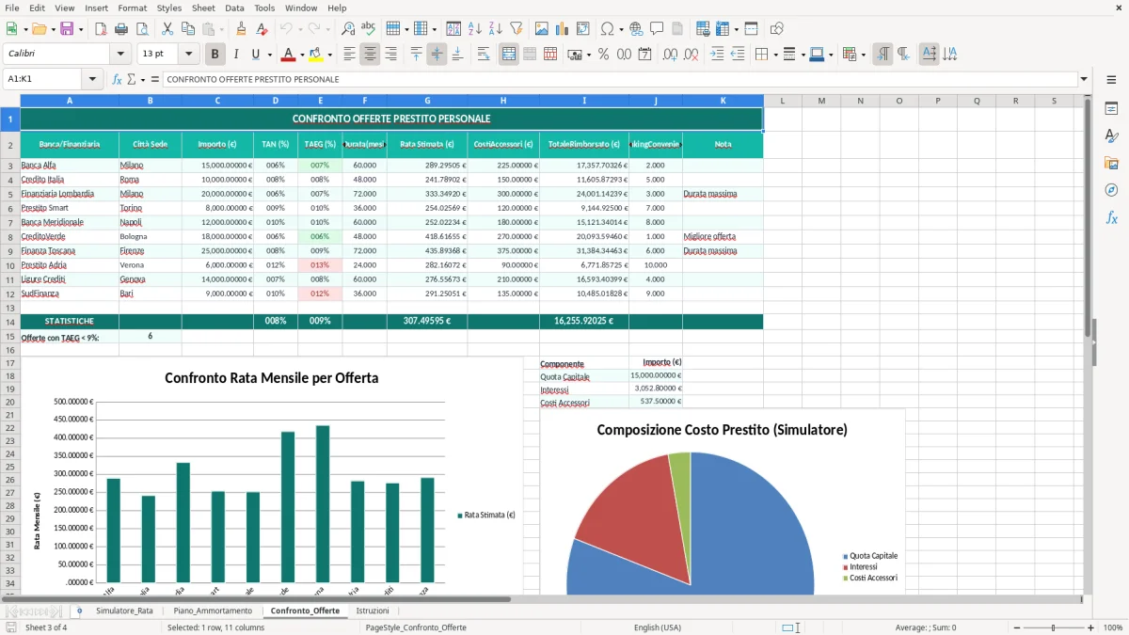1129x635 pixels.
Task: Toggle Align Right
Action: click(x=390, y=55)
